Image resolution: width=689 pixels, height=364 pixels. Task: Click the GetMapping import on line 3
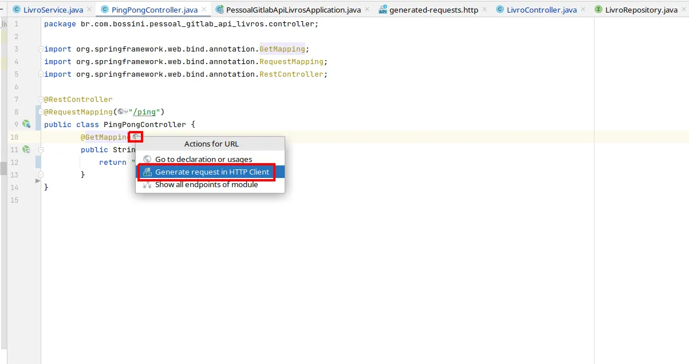282,49
